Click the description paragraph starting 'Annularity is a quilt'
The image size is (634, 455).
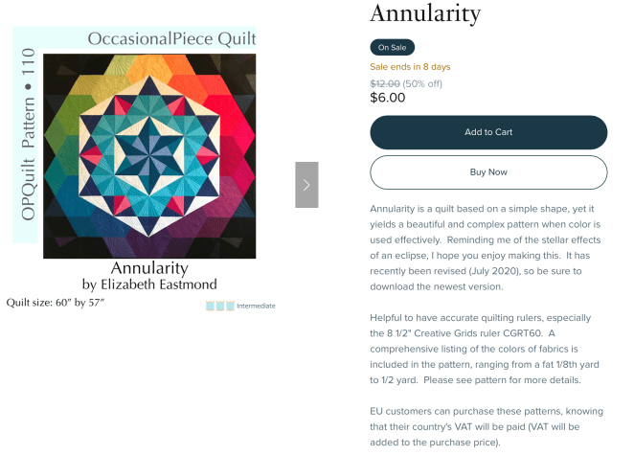coord(488,246)
